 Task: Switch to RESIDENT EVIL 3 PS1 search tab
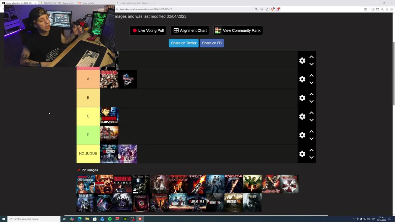pos(57,3)
